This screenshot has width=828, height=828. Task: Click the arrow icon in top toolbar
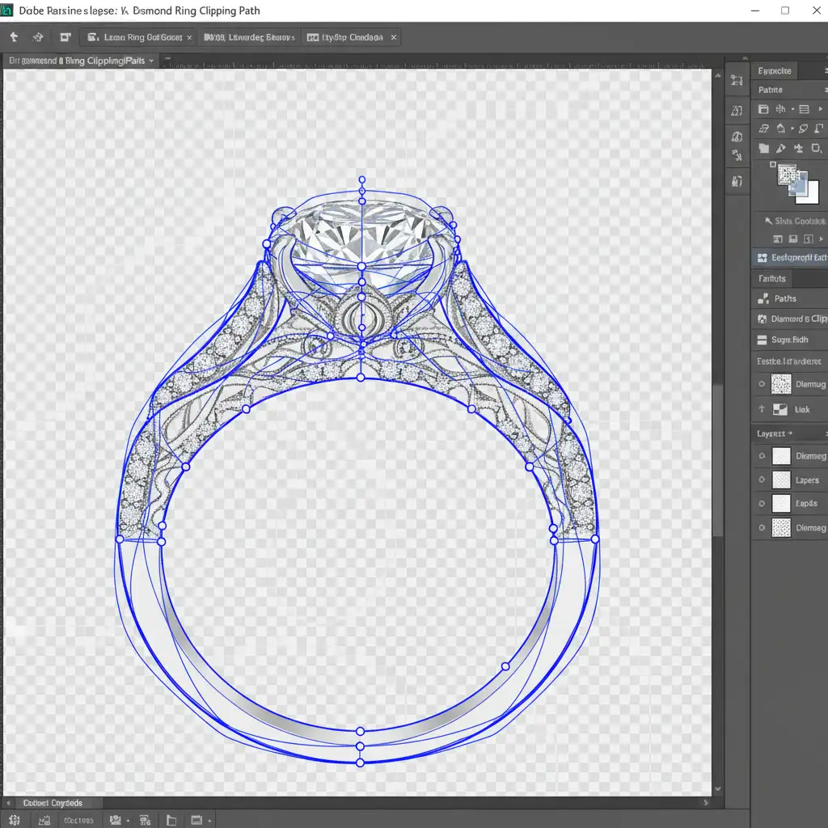tap(14, 37)
